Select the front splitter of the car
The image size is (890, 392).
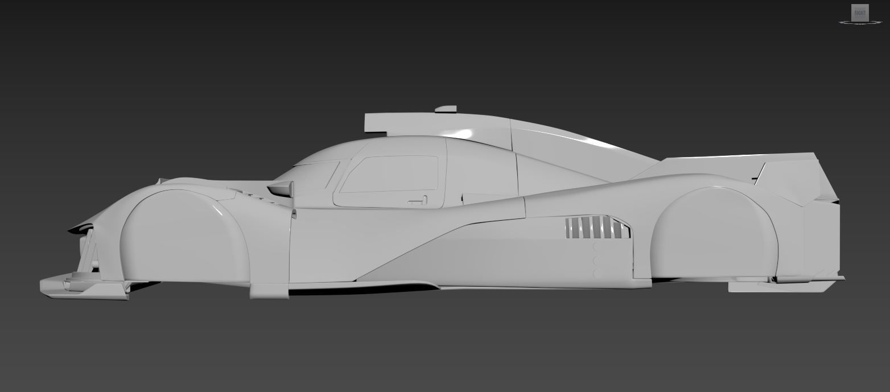click(x=84, y=287)
